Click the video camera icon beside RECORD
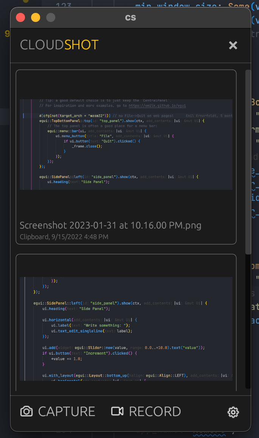 click(117, 411)
